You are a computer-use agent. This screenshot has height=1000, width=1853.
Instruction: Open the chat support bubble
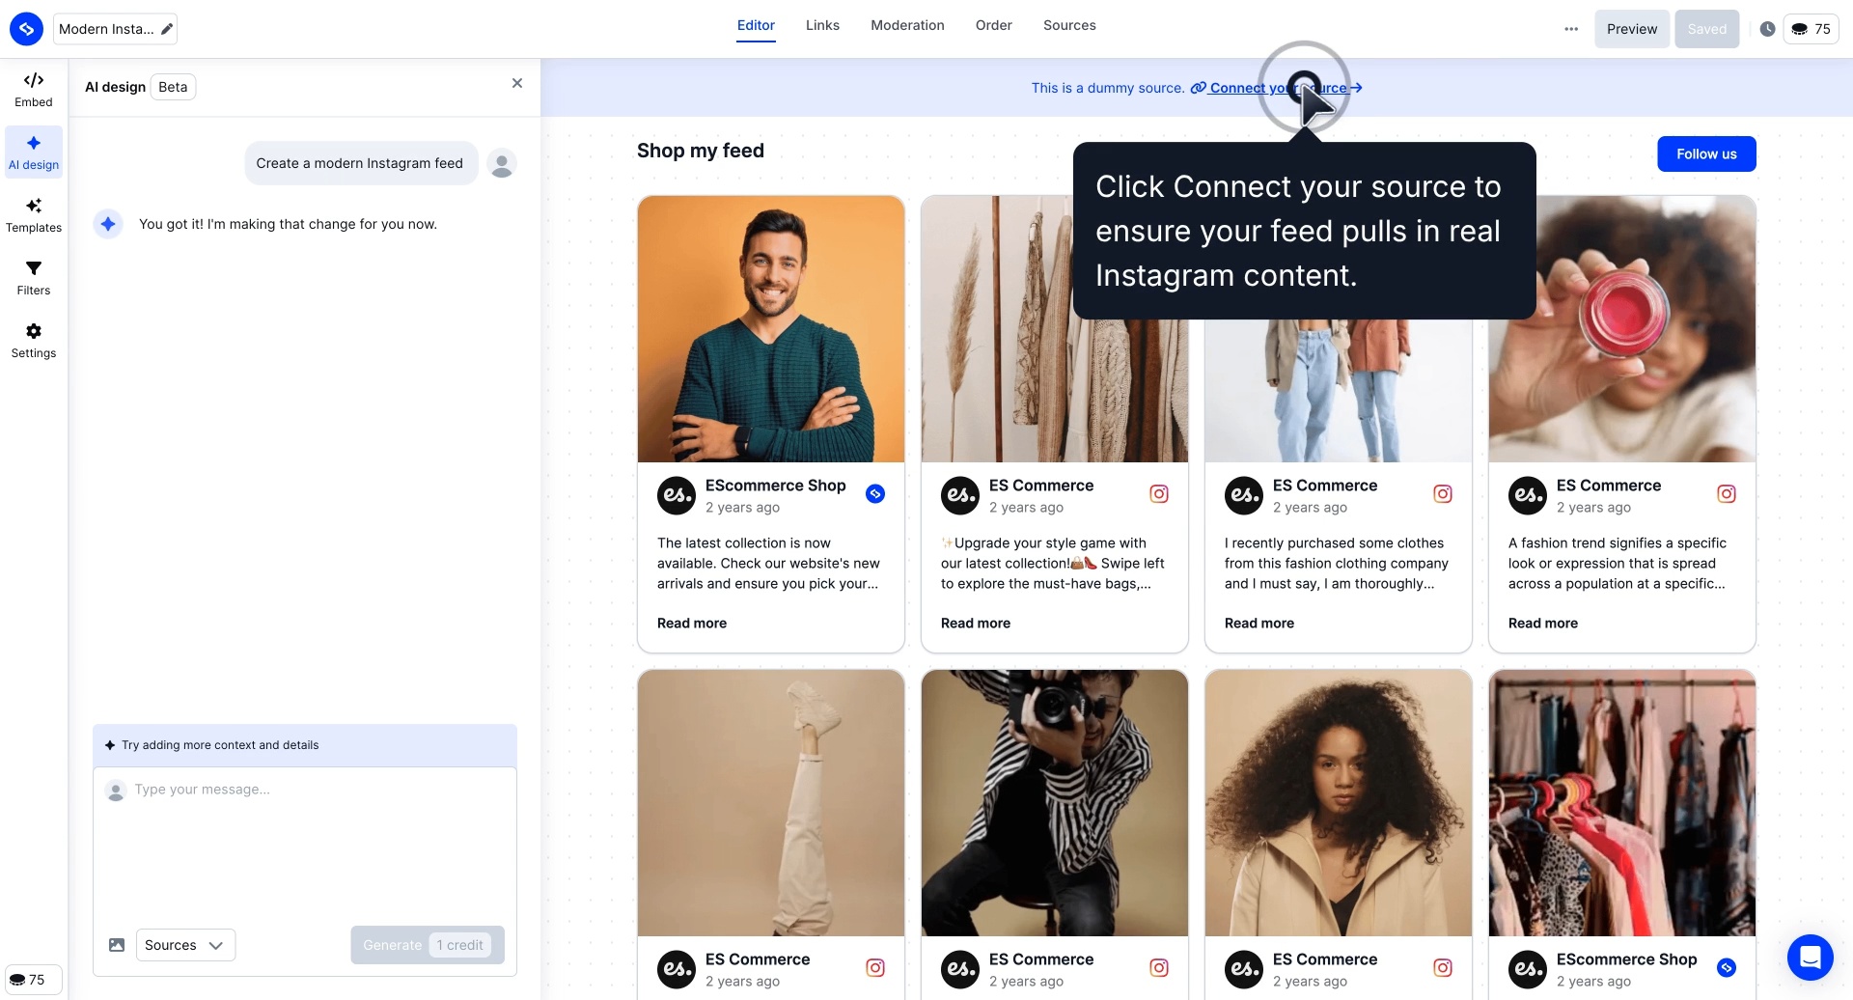click(x=1810, y=958)
